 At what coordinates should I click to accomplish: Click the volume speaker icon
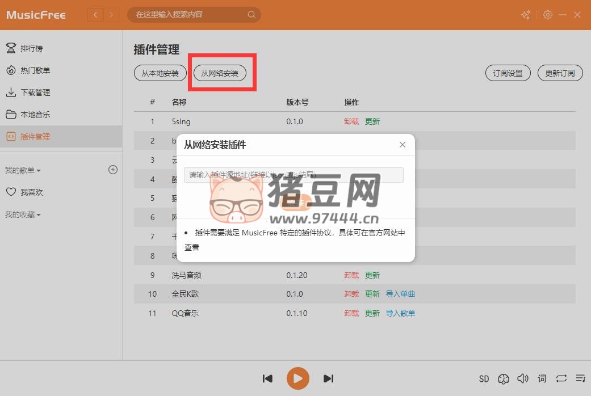click(523, 378)
